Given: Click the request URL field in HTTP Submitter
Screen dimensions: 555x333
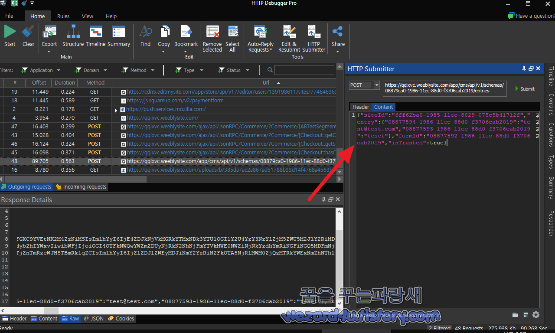Looking at the screenshot, I should click(444, 88).
